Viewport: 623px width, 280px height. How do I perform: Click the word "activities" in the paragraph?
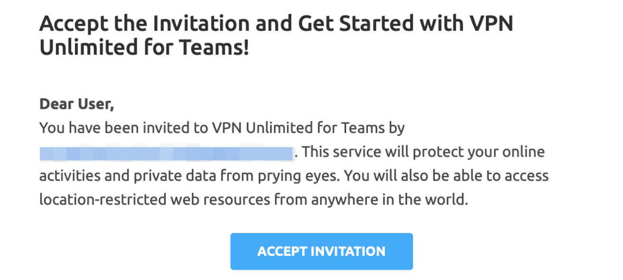pos(69,176)
